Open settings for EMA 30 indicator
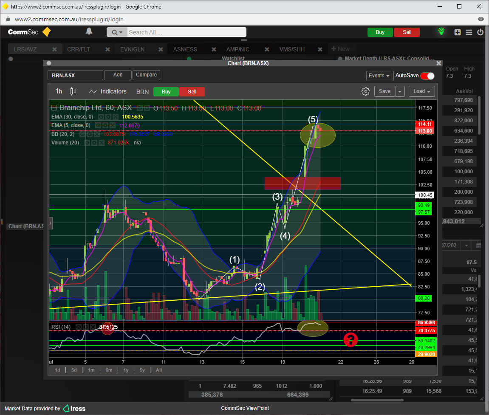This screenshot has height=415, width=489. tap(108, 117)
